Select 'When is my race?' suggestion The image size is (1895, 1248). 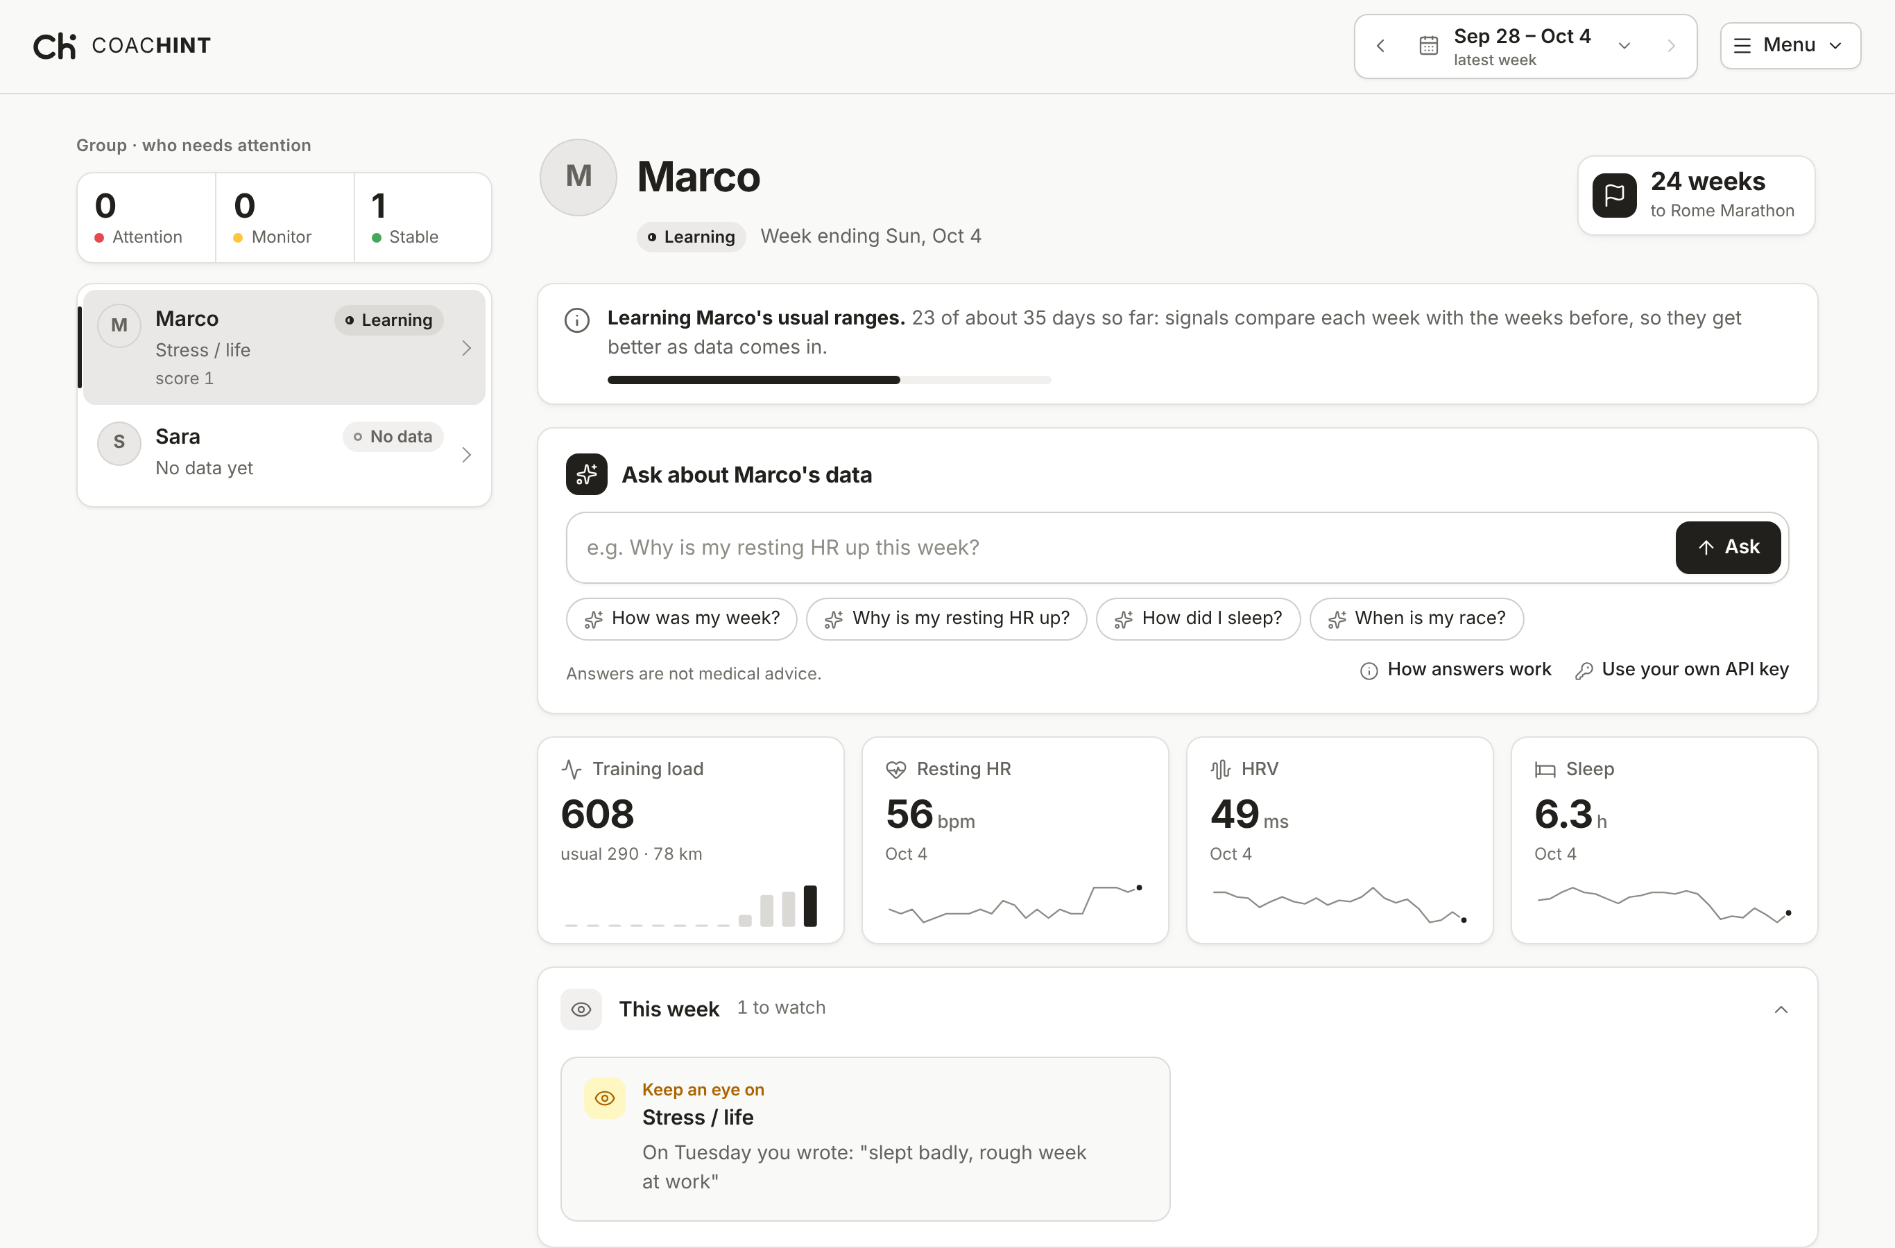(x=1416, y=618)
